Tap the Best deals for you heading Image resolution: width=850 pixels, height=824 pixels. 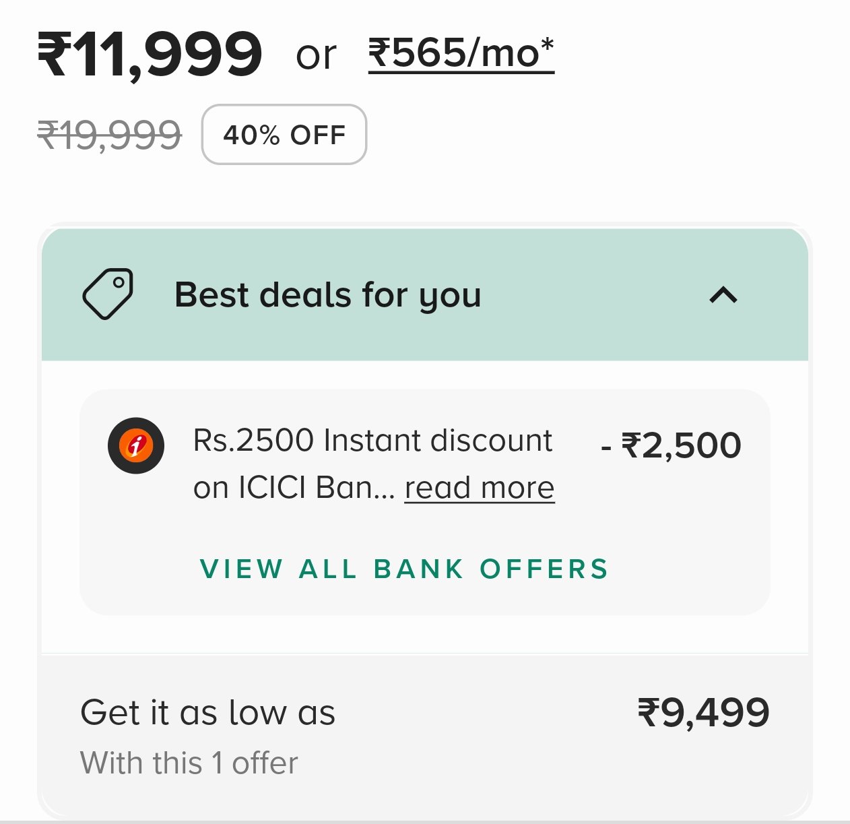pos(327,295)
